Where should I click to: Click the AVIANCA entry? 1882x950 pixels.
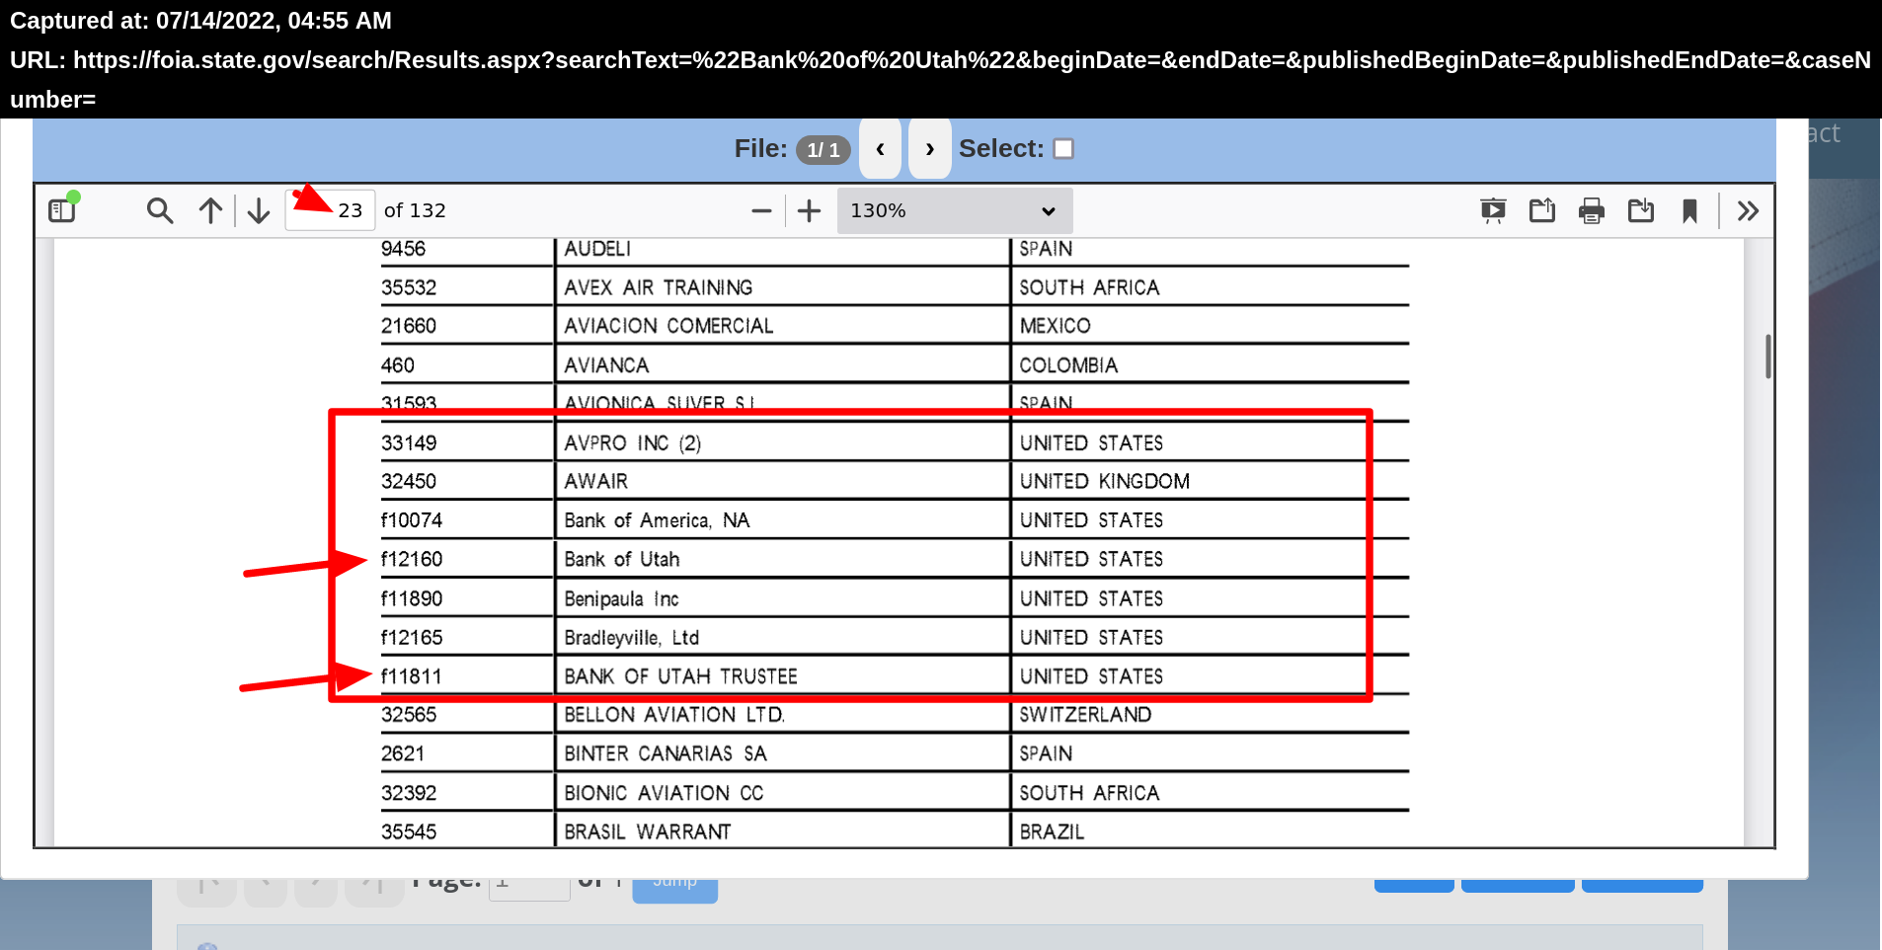pyautogui.click(x=606, y=365)
